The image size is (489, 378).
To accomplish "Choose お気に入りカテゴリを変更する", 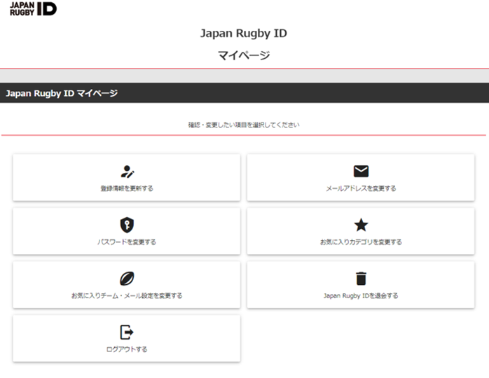I will pos(361,231).
